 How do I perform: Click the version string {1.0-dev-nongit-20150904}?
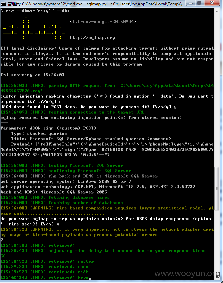click(103, 22)
